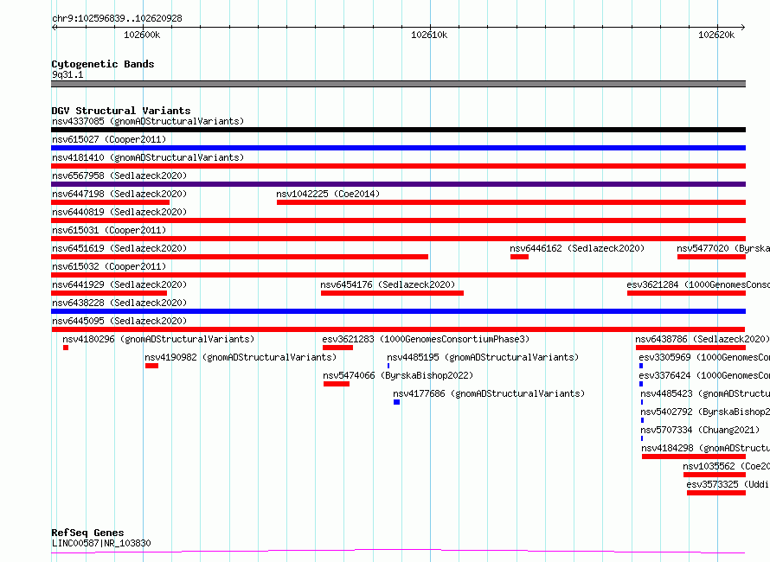Click the nsv4485423 variant label
The height and width of the screenshot is (562, 770).
[705, 393]
